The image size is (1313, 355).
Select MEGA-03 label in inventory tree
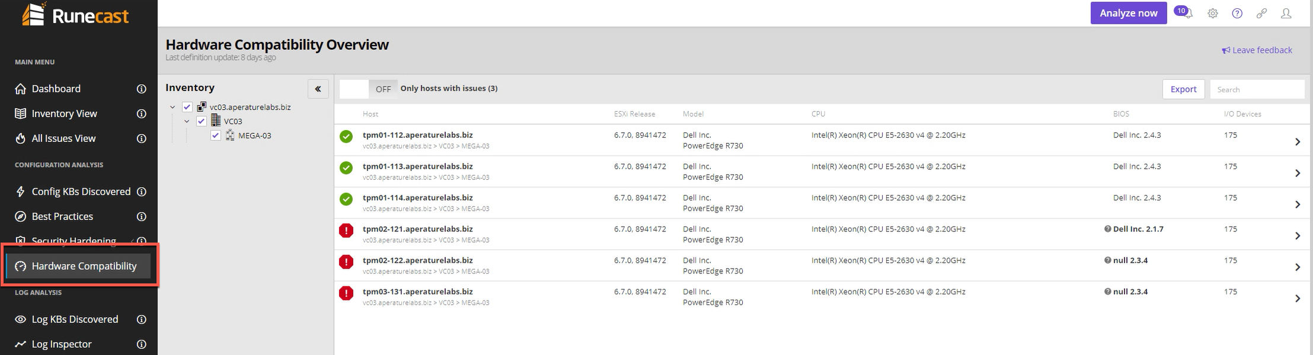coord(255,135)
